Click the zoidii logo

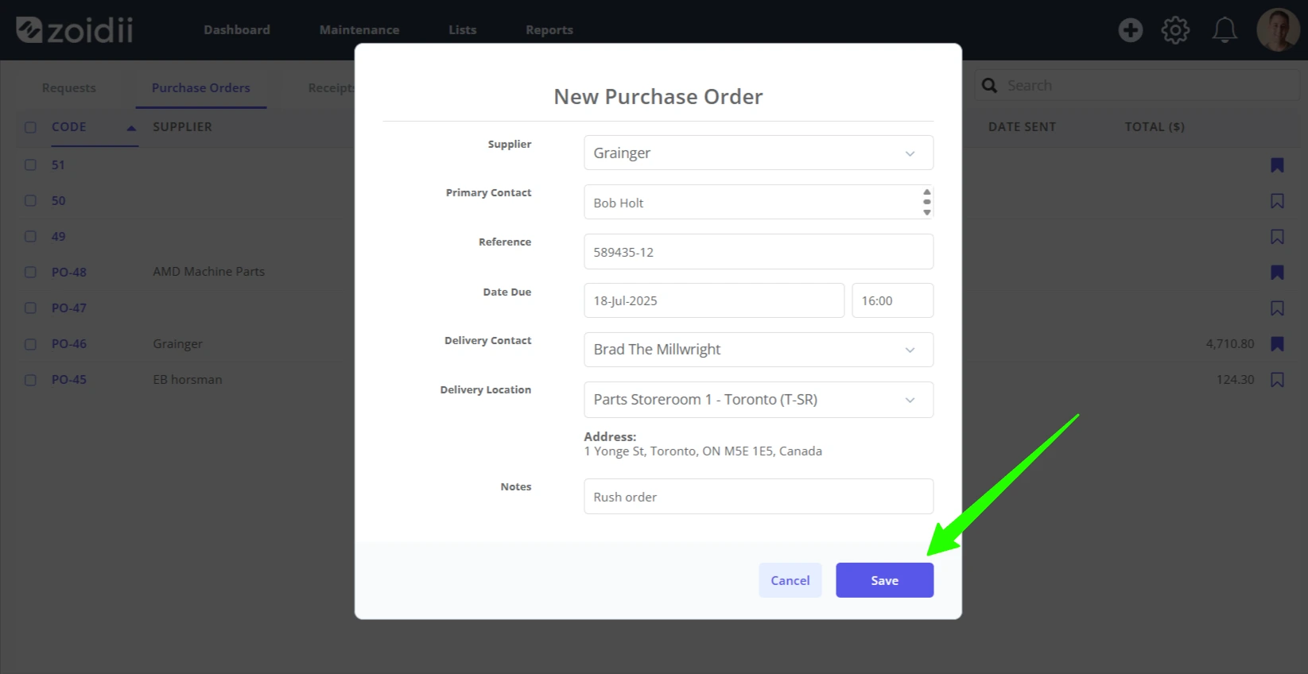tap(75, 30)
